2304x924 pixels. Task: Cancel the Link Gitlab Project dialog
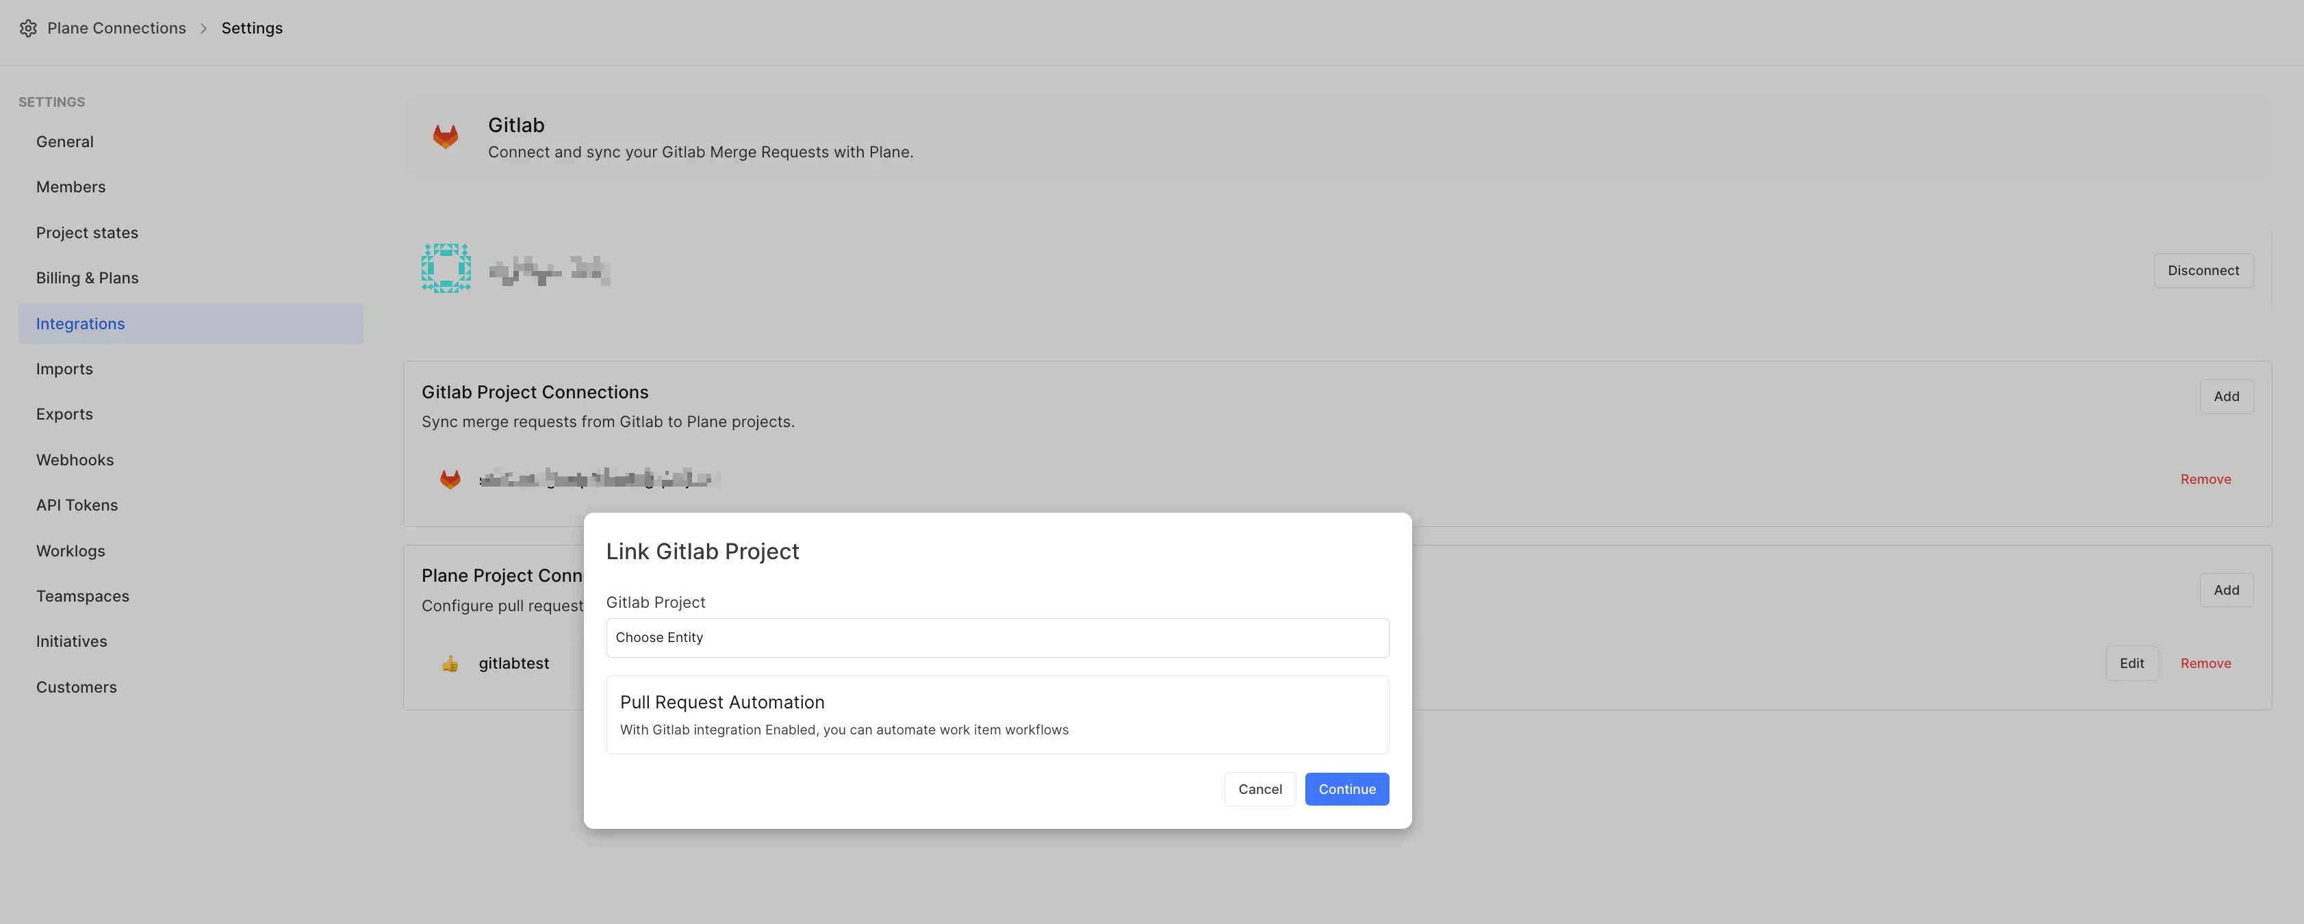[x=1259, y=789]
